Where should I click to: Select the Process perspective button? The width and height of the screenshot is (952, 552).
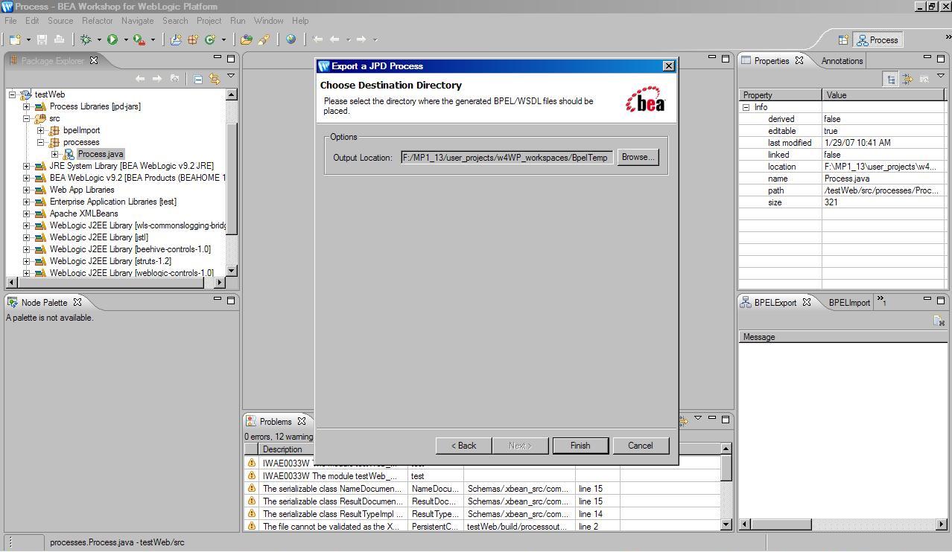coord(878,40)
